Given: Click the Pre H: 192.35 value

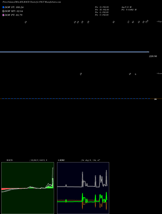Looking at the screenshot, I should tap(102, 10).
